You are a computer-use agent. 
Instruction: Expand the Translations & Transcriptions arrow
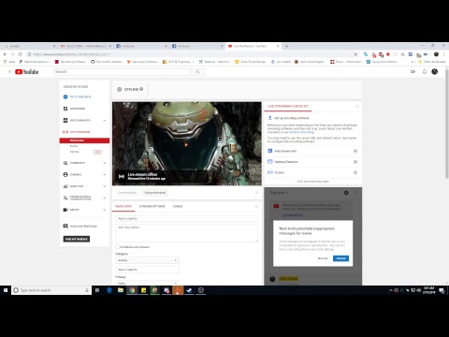click(104, 198)
